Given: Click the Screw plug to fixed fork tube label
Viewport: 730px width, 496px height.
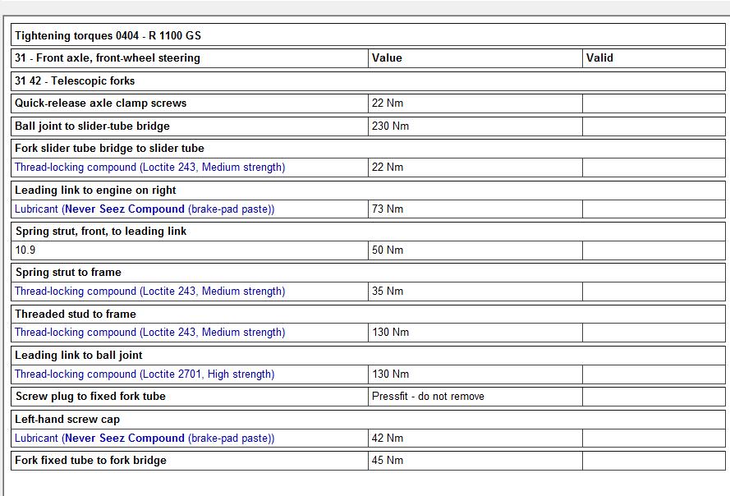Looking at the screenshot, I should [90, 397].
